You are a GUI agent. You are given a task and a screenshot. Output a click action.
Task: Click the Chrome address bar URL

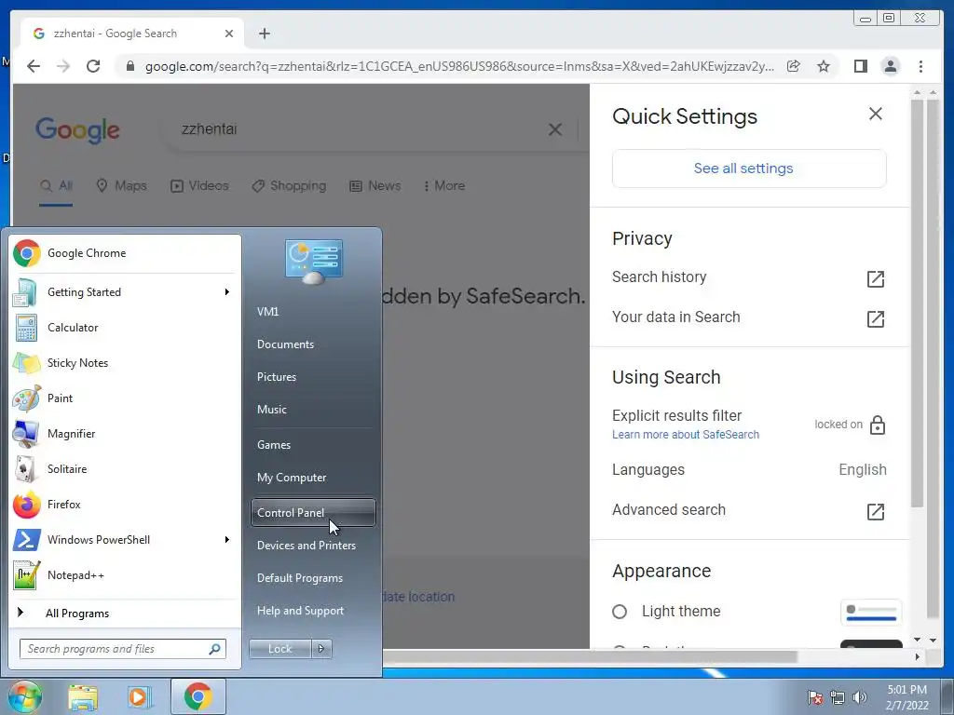click(x=459, y=66)
